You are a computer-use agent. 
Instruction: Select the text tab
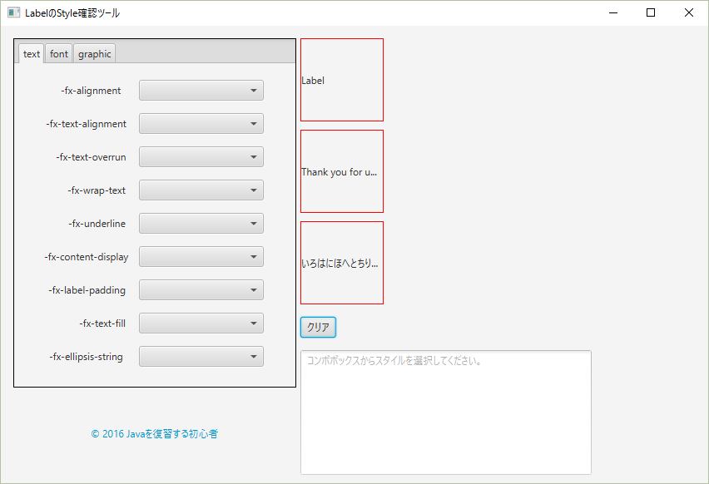(x=31, y=53)
